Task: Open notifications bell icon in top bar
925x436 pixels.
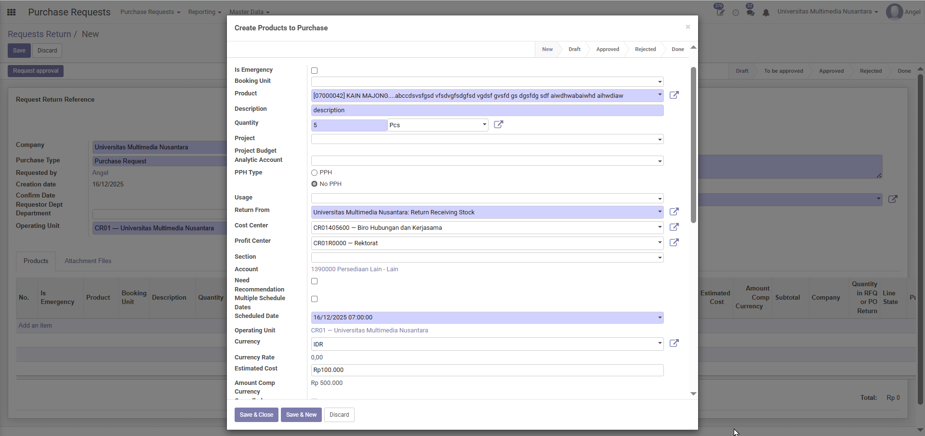Action: (766, 13)
